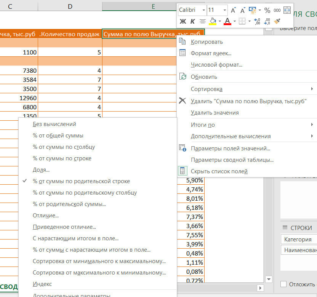Toggle italic (К) formatting
This screenshot has width=317, height=297.
(192, 21)
